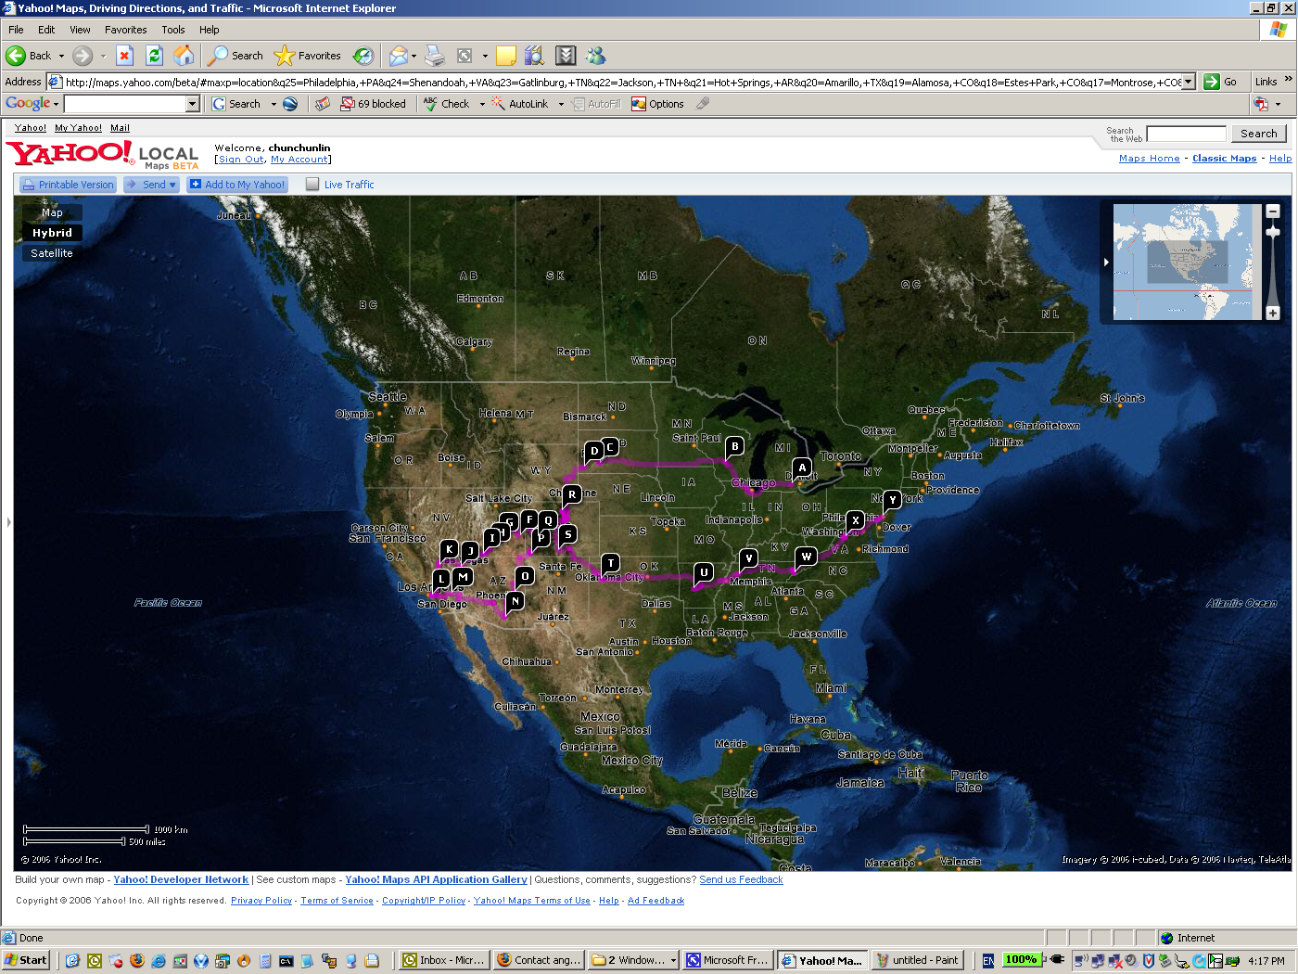1298x974 pixels.
Task: Toggle the Live Traffic checkbox
Action: pyautogui.click(x=312, y=185)
